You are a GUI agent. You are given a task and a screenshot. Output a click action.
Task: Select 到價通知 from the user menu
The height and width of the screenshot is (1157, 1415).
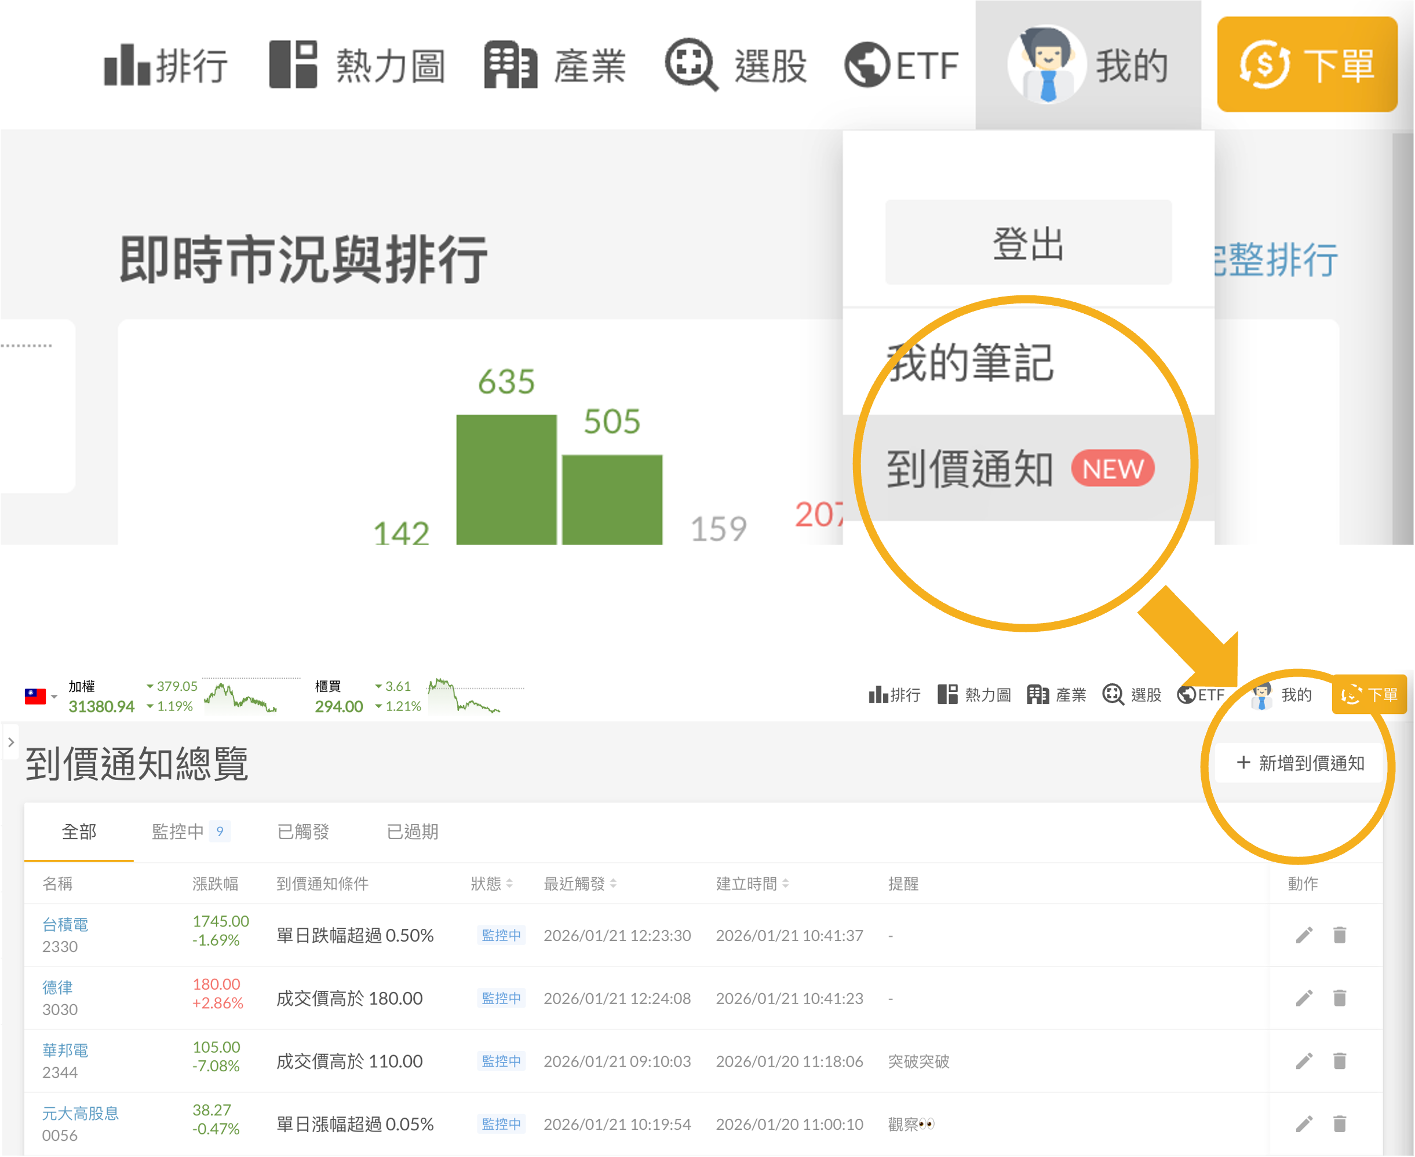(x=971, y=468)
